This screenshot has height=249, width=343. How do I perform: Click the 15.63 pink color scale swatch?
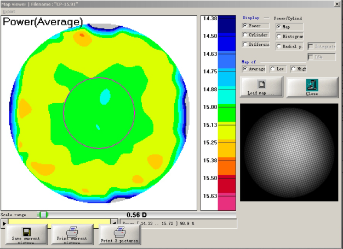click(226, 203)
